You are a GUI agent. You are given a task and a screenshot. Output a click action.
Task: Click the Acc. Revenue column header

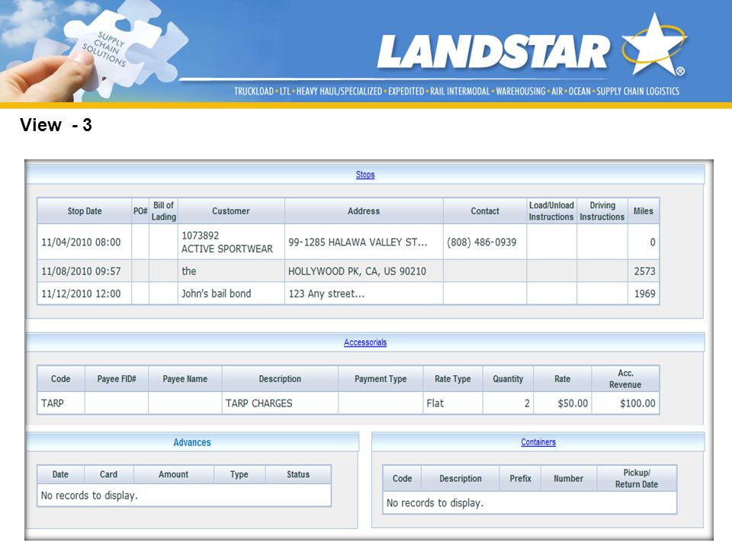coord(625,379)
